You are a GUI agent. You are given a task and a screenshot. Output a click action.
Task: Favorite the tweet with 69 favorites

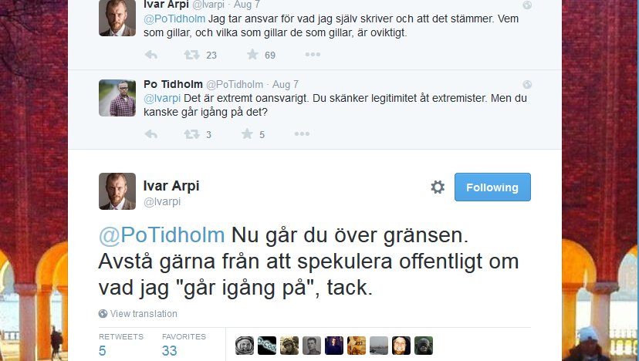[252, 54]
